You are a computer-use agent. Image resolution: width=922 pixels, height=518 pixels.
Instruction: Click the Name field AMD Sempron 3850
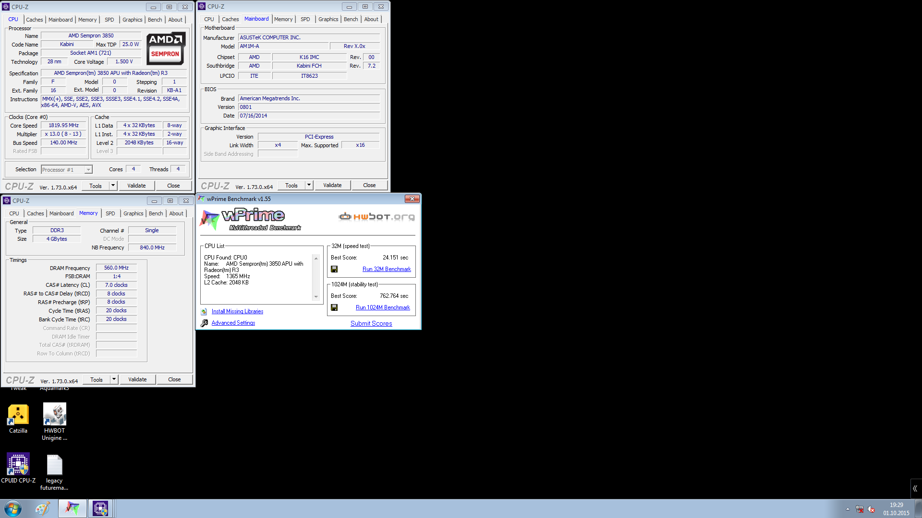point(91,35)
